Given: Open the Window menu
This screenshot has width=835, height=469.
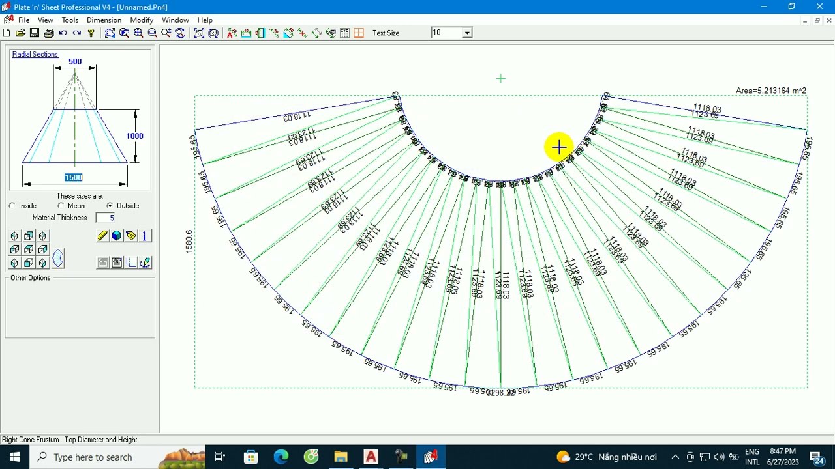Looking at the screenshot, I should coord(175,20).
